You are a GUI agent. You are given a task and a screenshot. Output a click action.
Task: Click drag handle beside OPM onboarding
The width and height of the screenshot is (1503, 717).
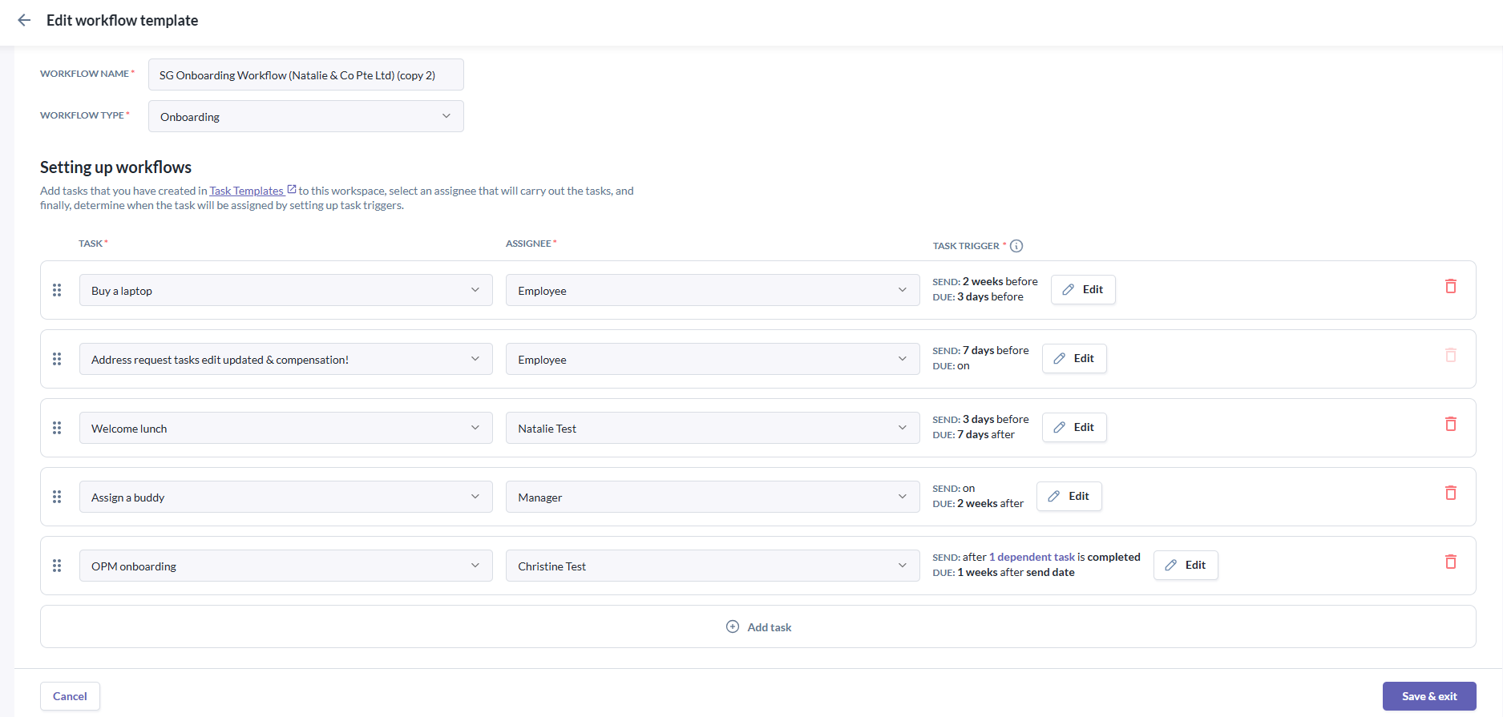pos(57,566)
